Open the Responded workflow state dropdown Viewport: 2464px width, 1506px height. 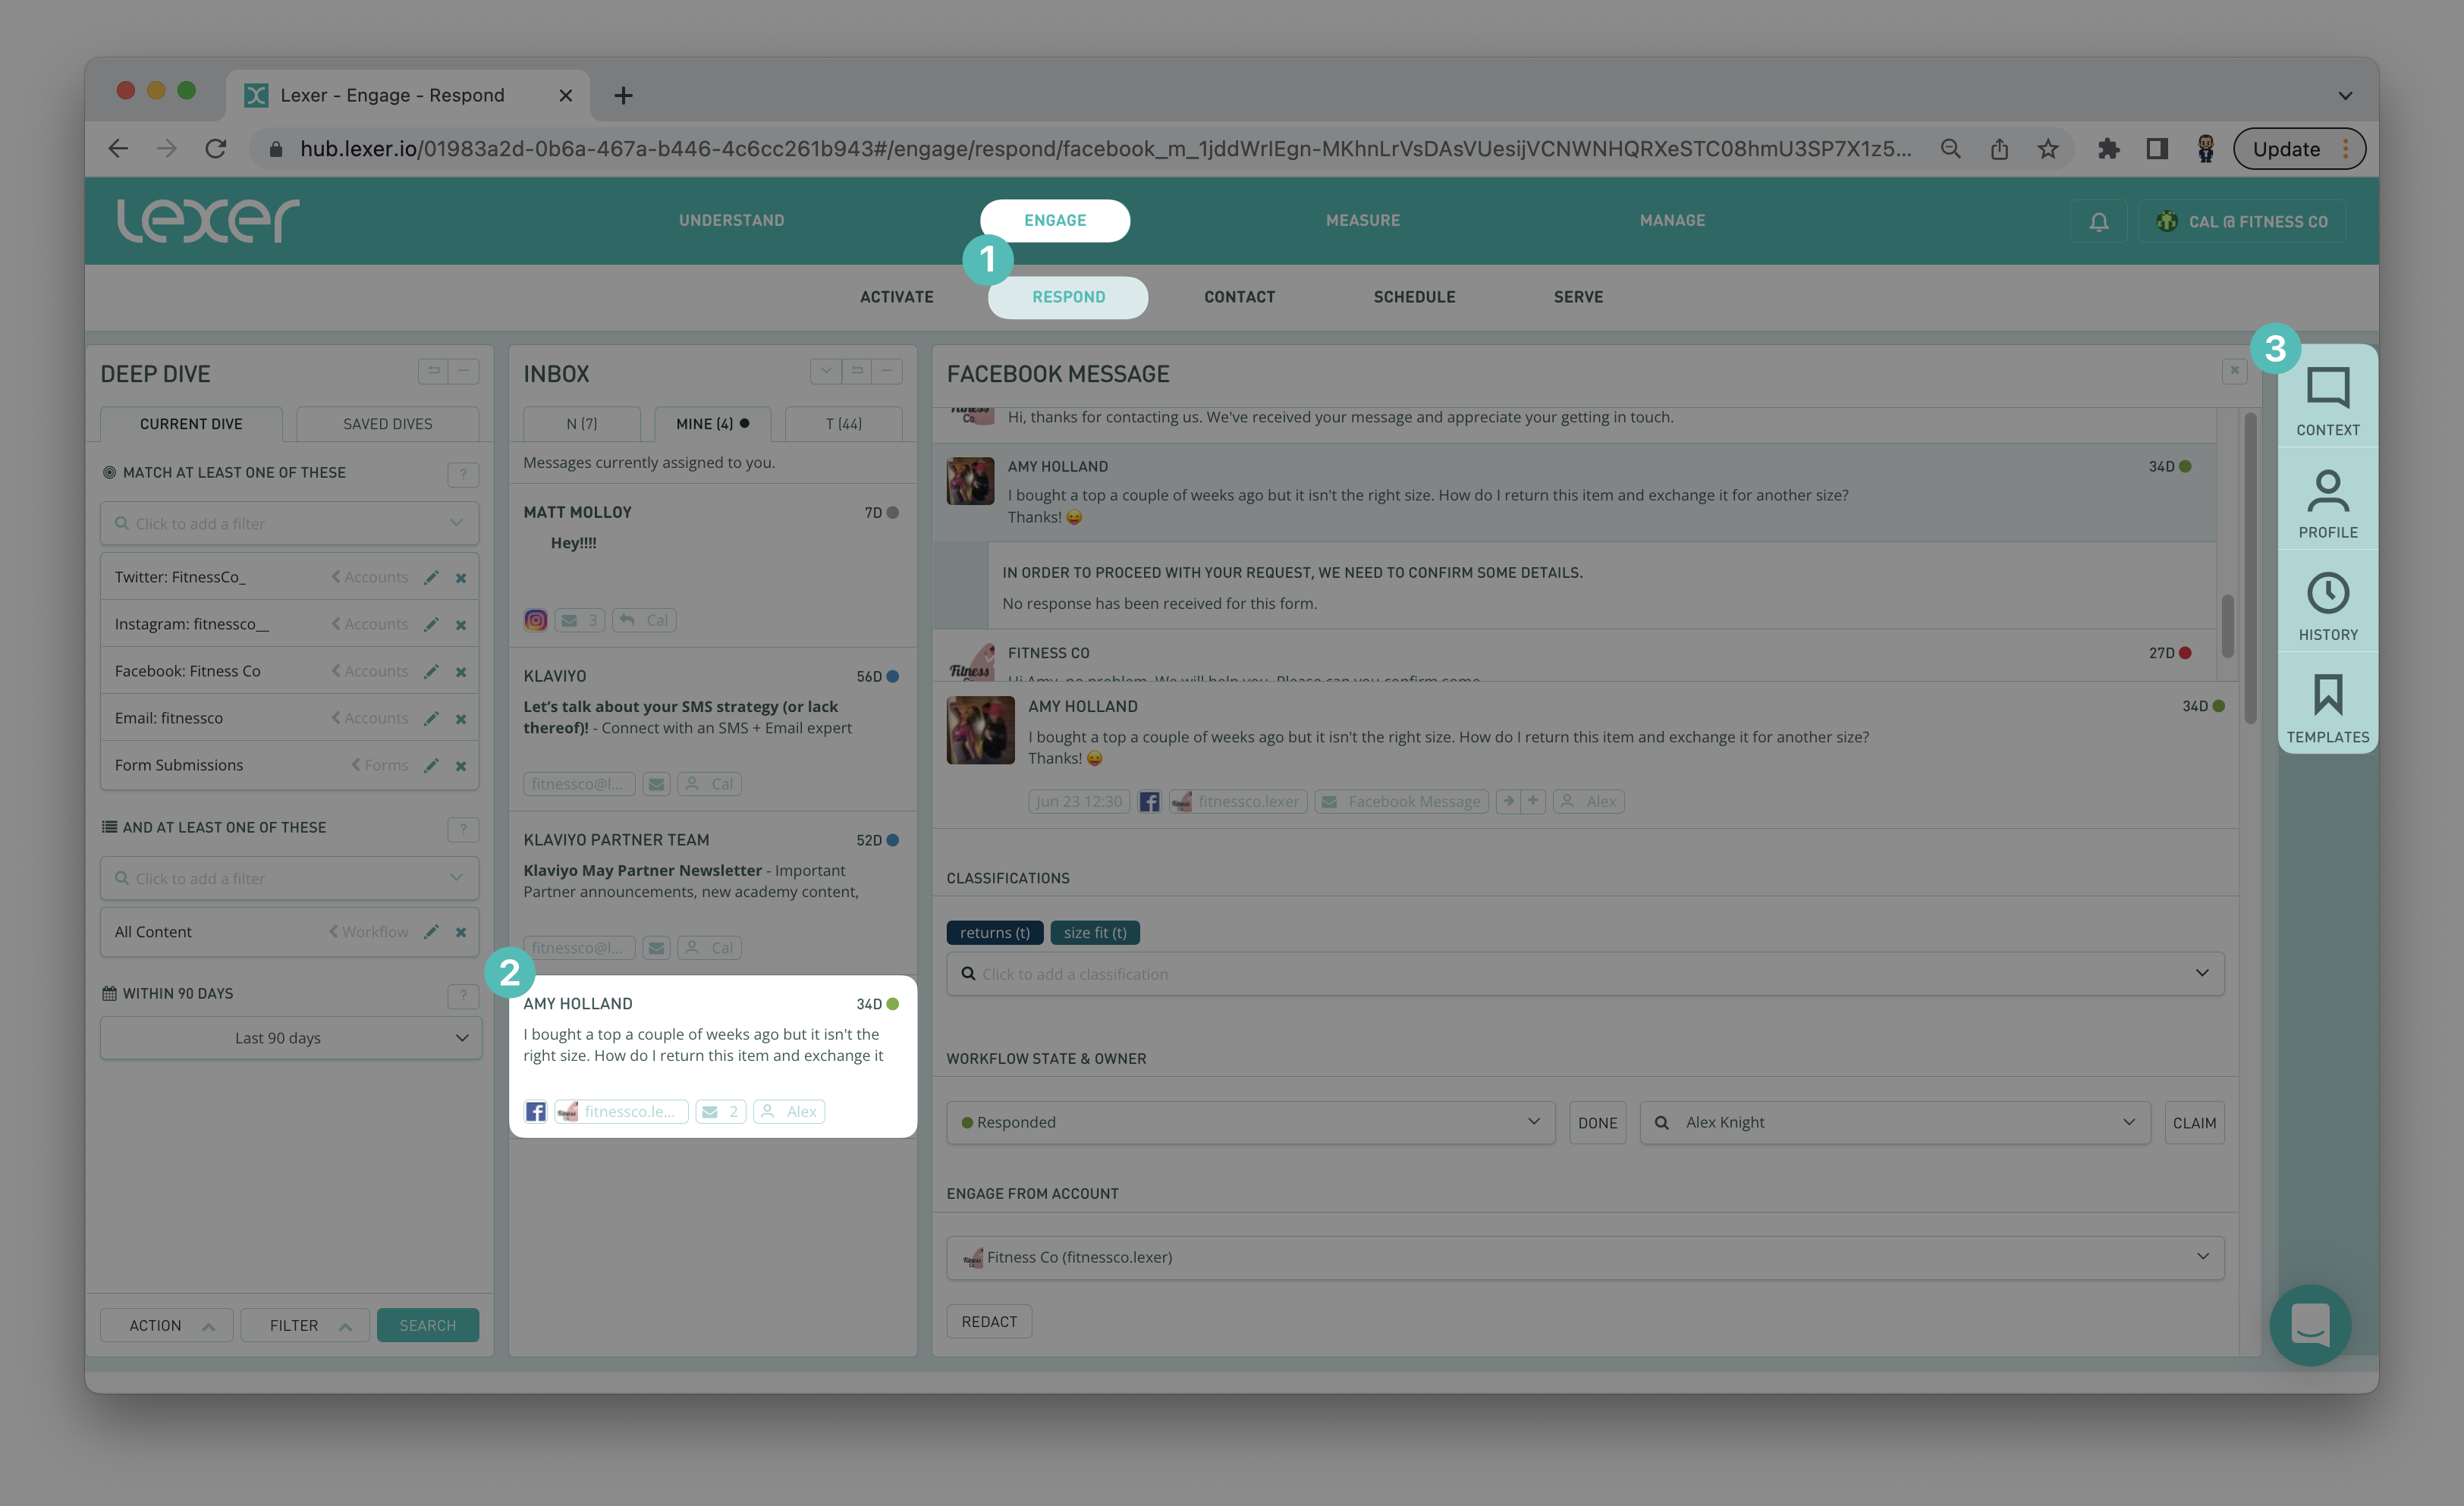1250,1122
